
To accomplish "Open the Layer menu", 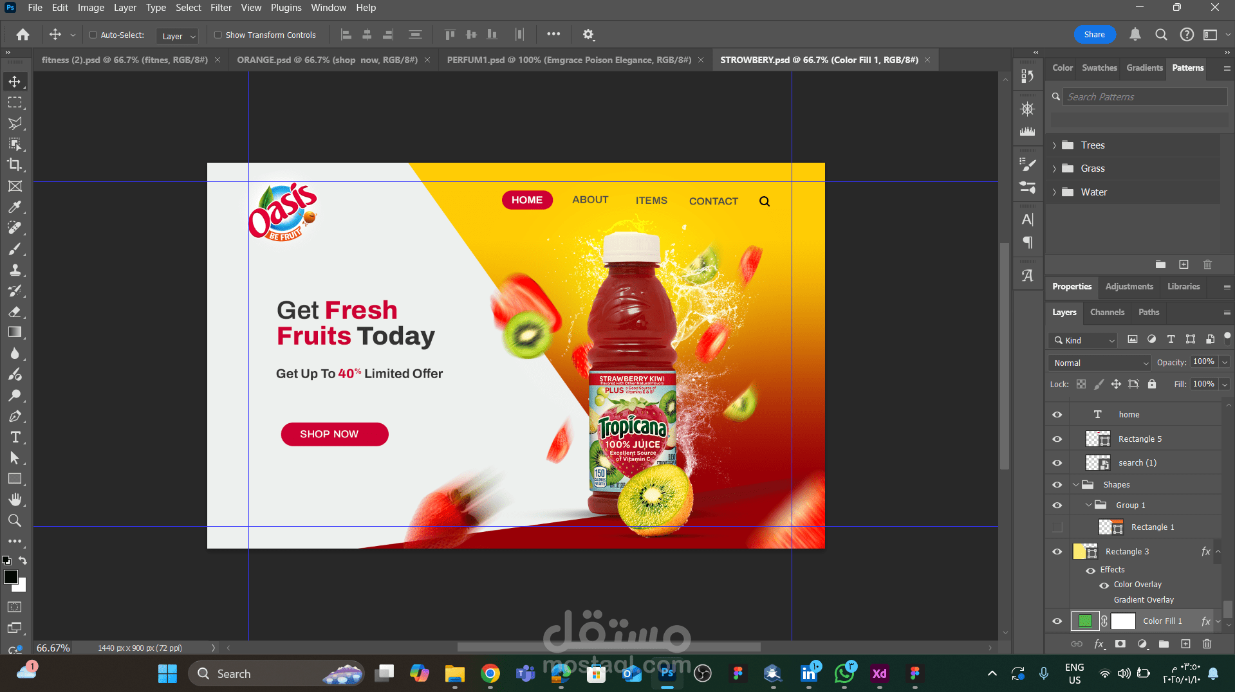I will [125, 8].
